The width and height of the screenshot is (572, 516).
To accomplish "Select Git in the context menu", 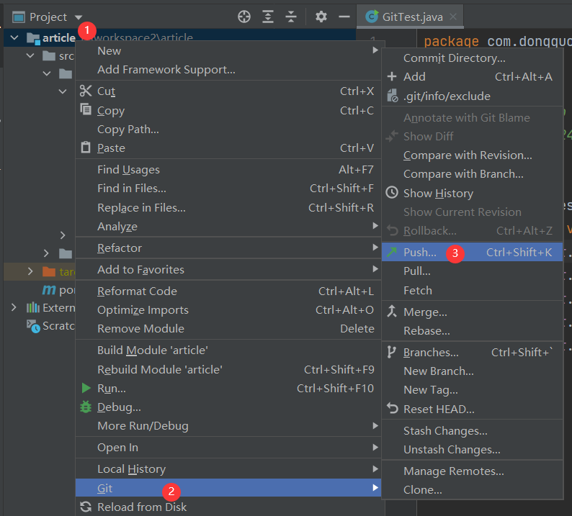I will click(x=228, y=488).
